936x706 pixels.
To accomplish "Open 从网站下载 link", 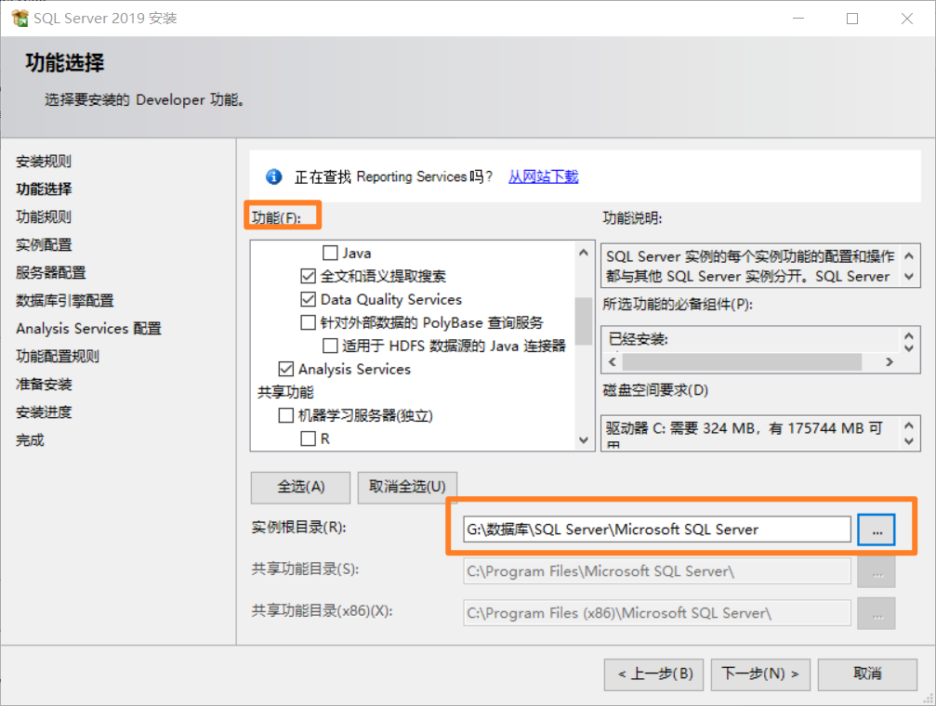I will point(543,176).
